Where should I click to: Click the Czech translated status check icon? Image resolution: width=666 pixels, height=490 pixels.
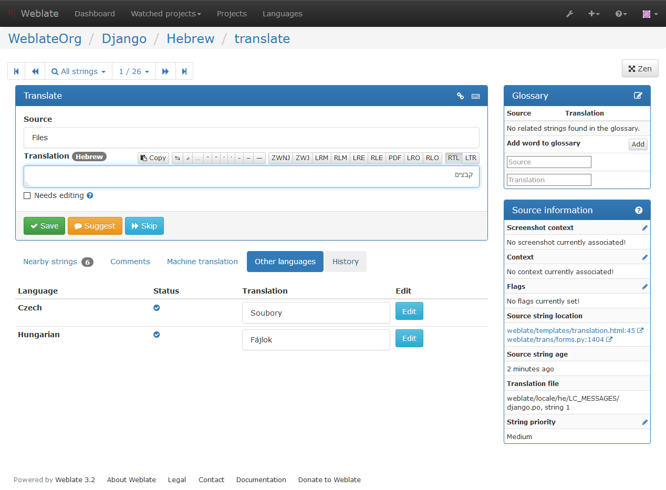[x=157, y=308]
